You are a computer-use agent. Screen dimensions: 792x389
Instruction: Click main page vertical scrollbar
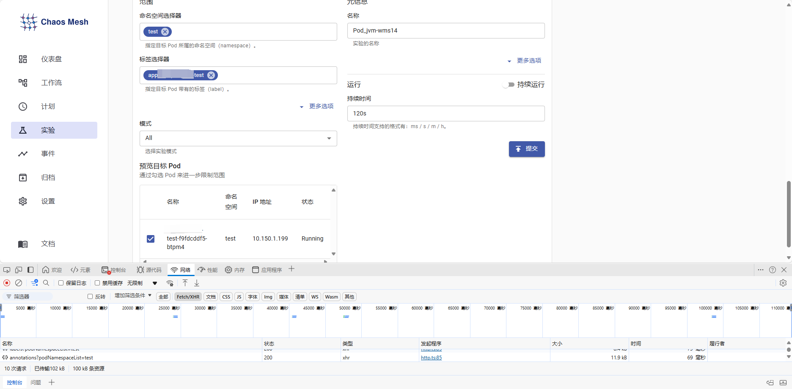(789, 214)
